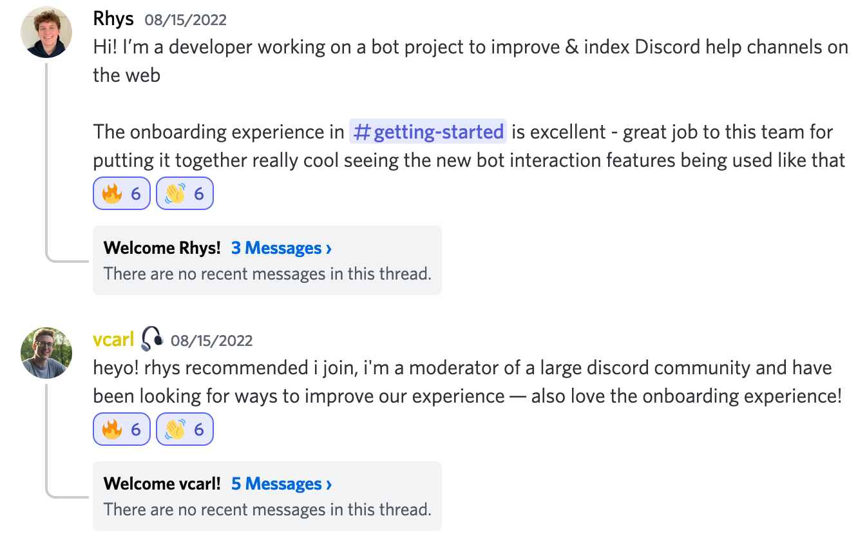Image resolution: width=867 pixels, height=536 pixels.
Task: Click the wave emoji reaction on vcarl's message
Action: pos(185,429)
